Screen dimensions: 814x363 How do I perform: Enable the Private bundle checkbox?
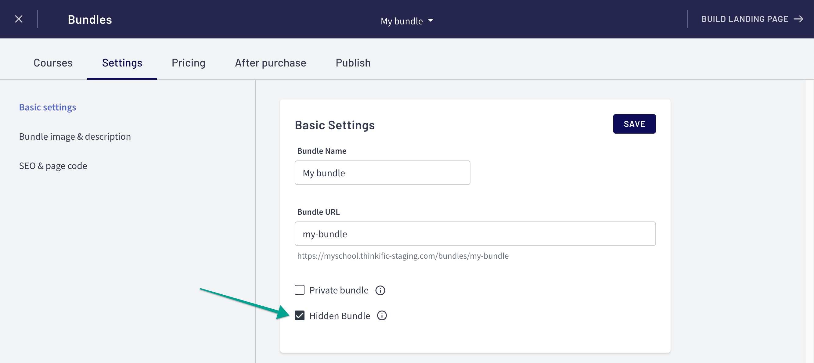click(299, 290)
